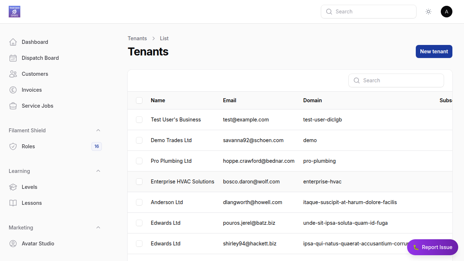This screenshot has height=261, width=464.
Task: Open the Dashboard from the sidebar
Action: (x=13, y=42)
